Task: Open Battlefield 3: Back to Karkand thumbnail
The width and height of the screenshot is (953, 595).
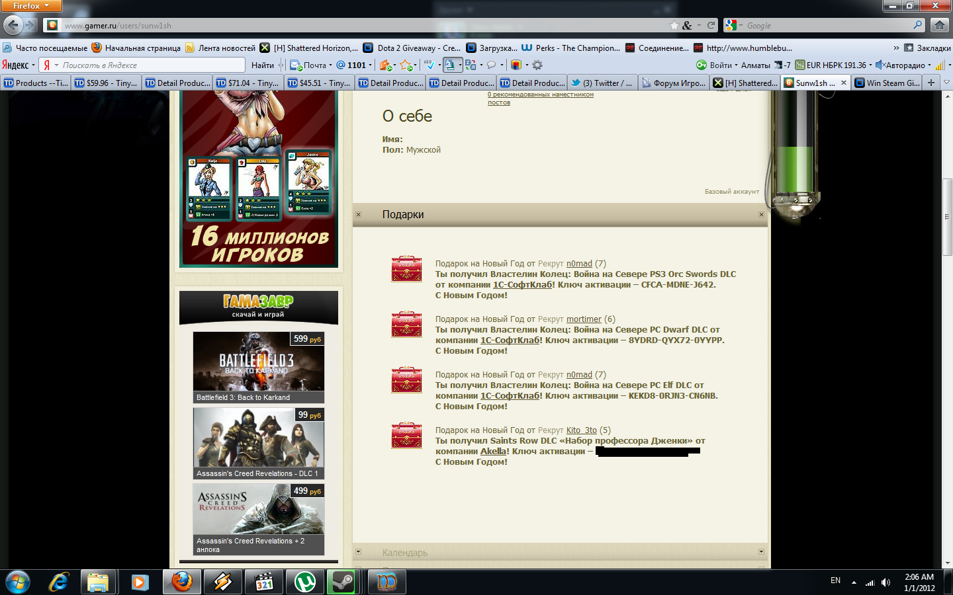Action: (259, 368)
